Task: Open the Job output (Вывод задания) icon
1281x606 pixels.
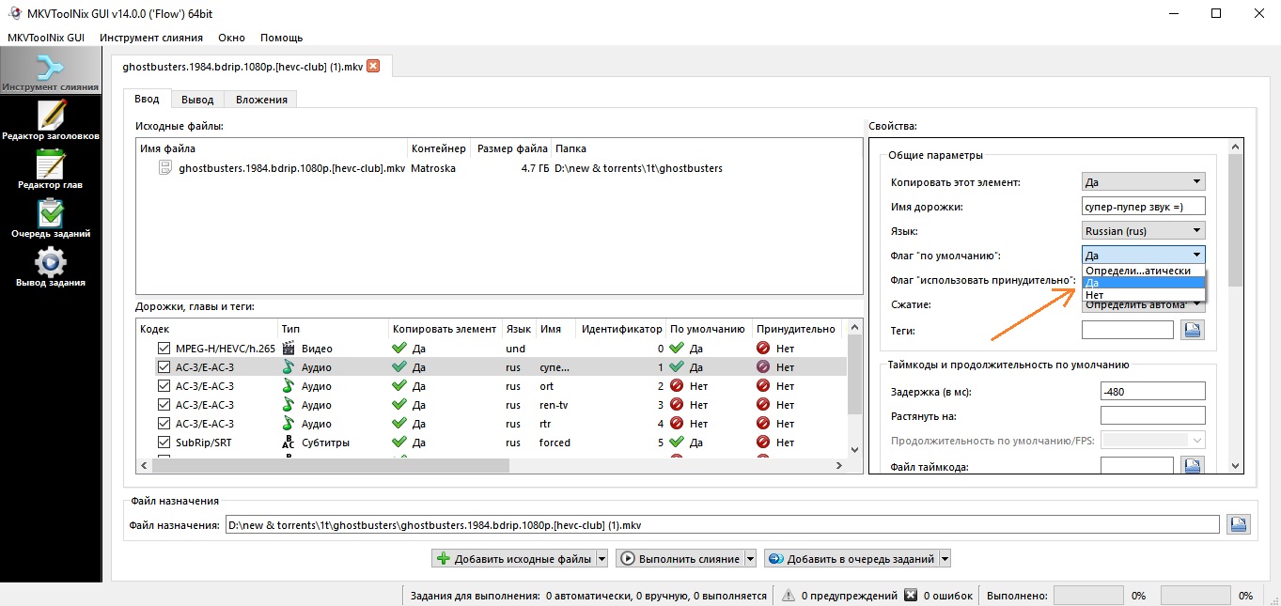Action: (x=50, y=265)
